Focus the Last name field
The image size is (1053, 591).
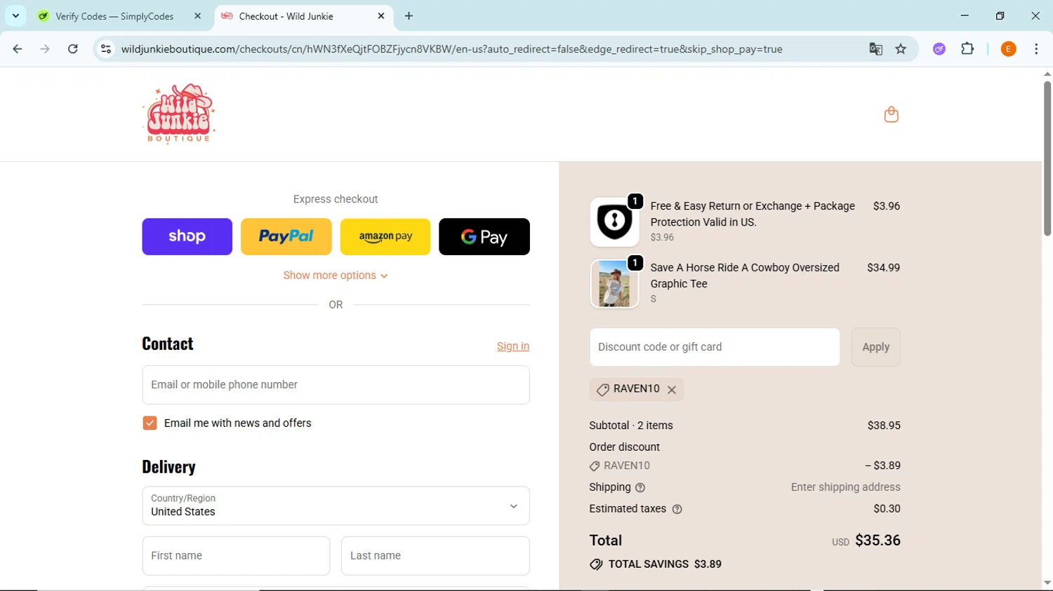point(435,556)
